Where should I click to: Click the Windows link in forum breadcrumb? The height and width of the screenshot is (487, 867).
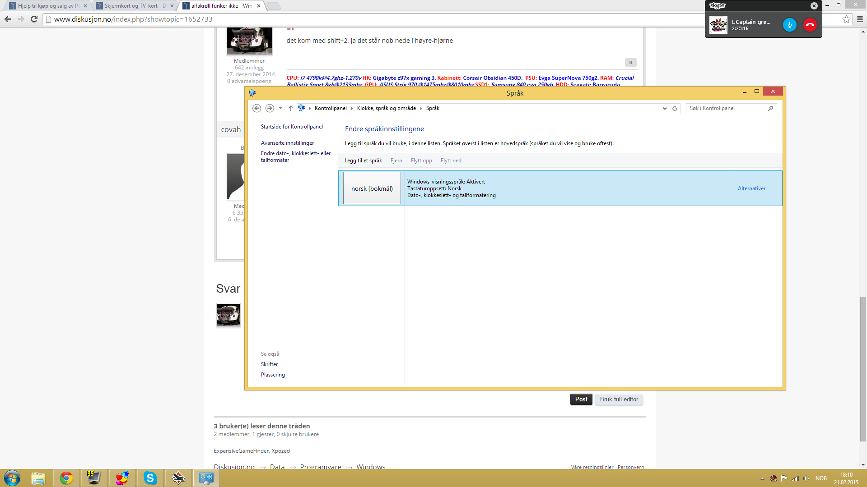point(371,467)
